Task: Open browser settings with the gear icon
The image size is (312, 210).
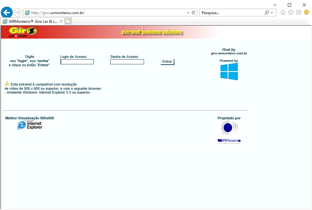Action: tap(298, 12)
